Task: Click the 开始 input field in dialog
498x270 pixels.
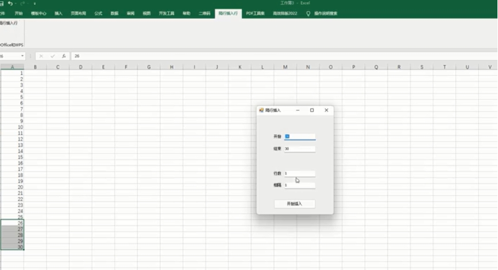Action: [299, 137]
